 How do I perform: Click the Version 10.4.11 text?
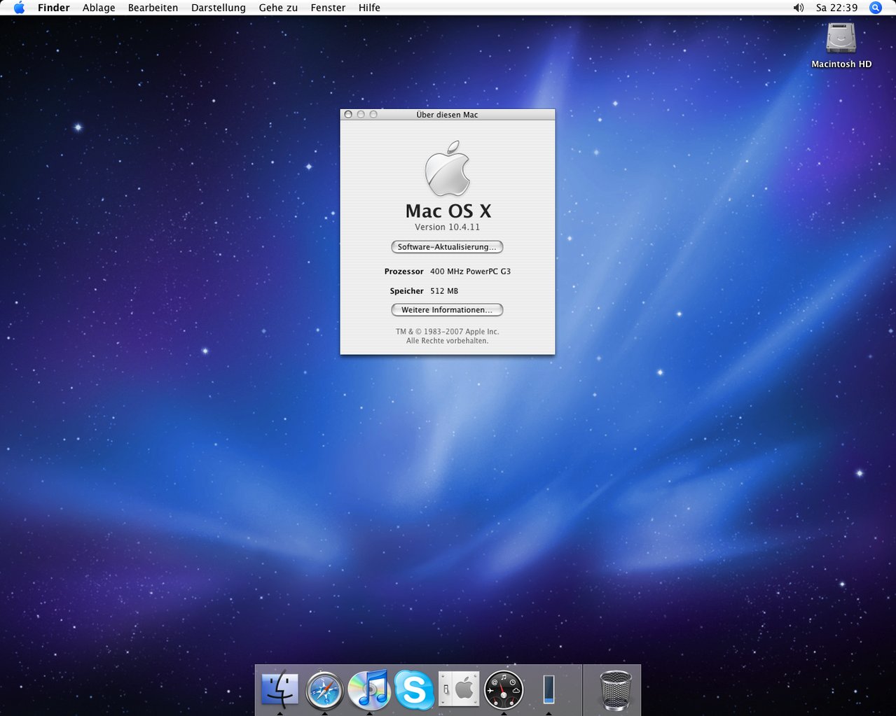click(x=447, y=227)
